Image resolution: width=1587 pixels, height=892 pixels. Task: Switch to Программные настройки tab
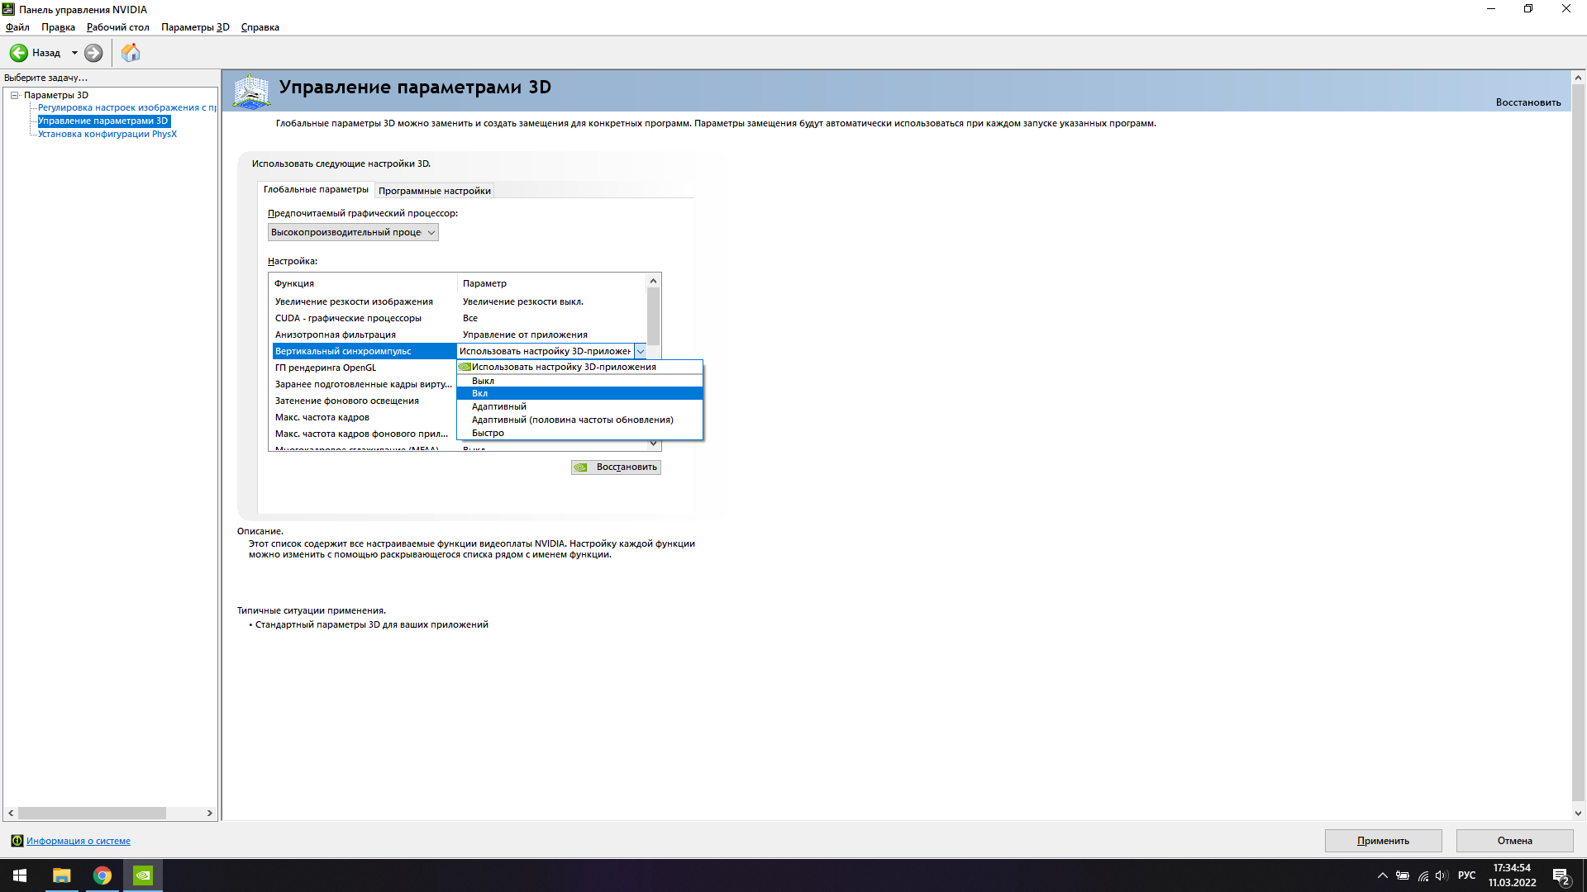coord(435,191)
